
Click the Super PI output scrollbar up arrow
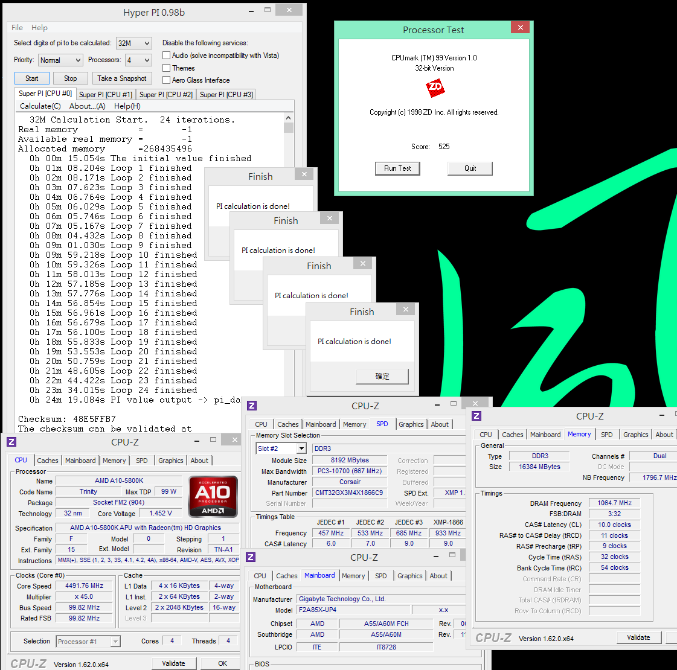[289, 118]
